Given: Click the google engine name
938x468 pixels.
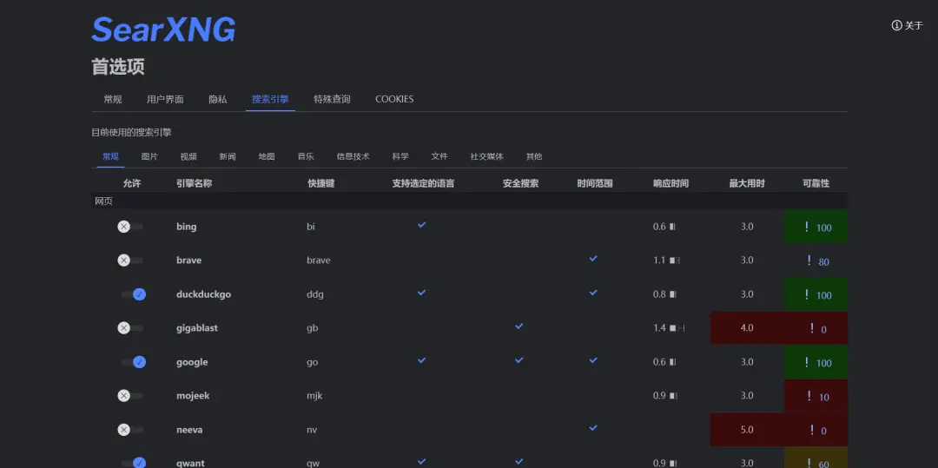Looking at the screenshot, I should click(x=192, y=362).
